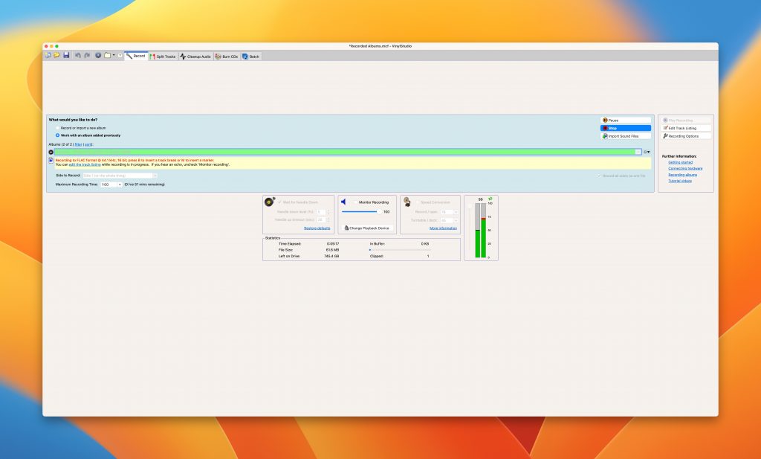The image size is (761, 459).
Task: Click the blank folder icon in the toolbar
Action: click(x=107, y=56)
